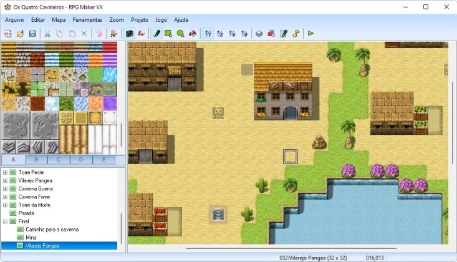
Task: Open the Sound Test music note icon
Action: [296, 34]
